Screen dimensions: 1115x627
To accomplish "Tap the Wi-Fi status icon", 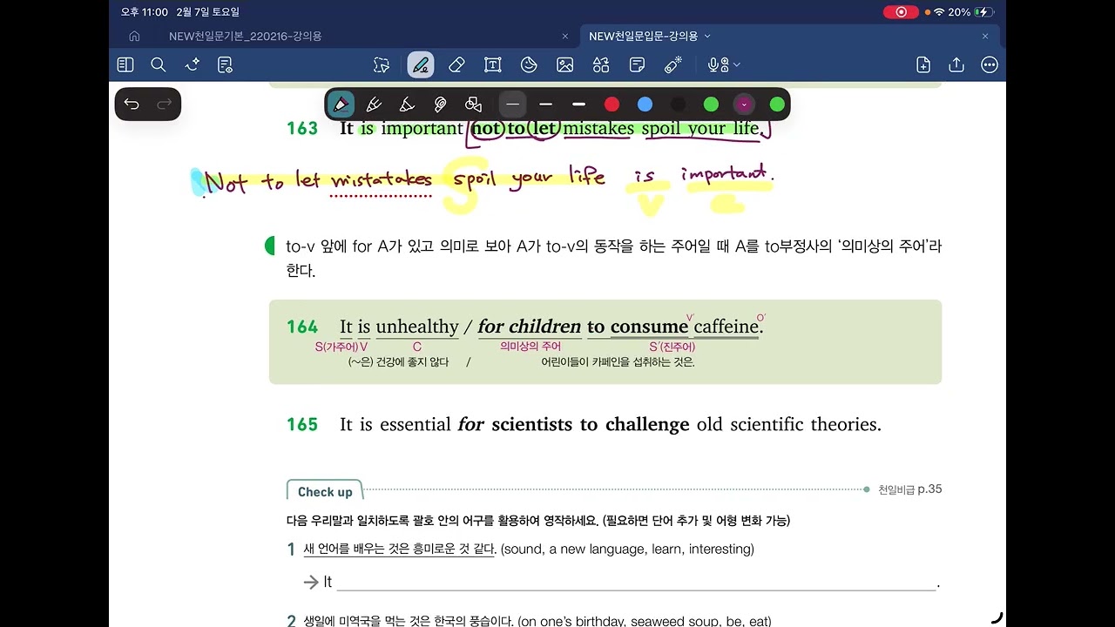I will coord(939,12).
